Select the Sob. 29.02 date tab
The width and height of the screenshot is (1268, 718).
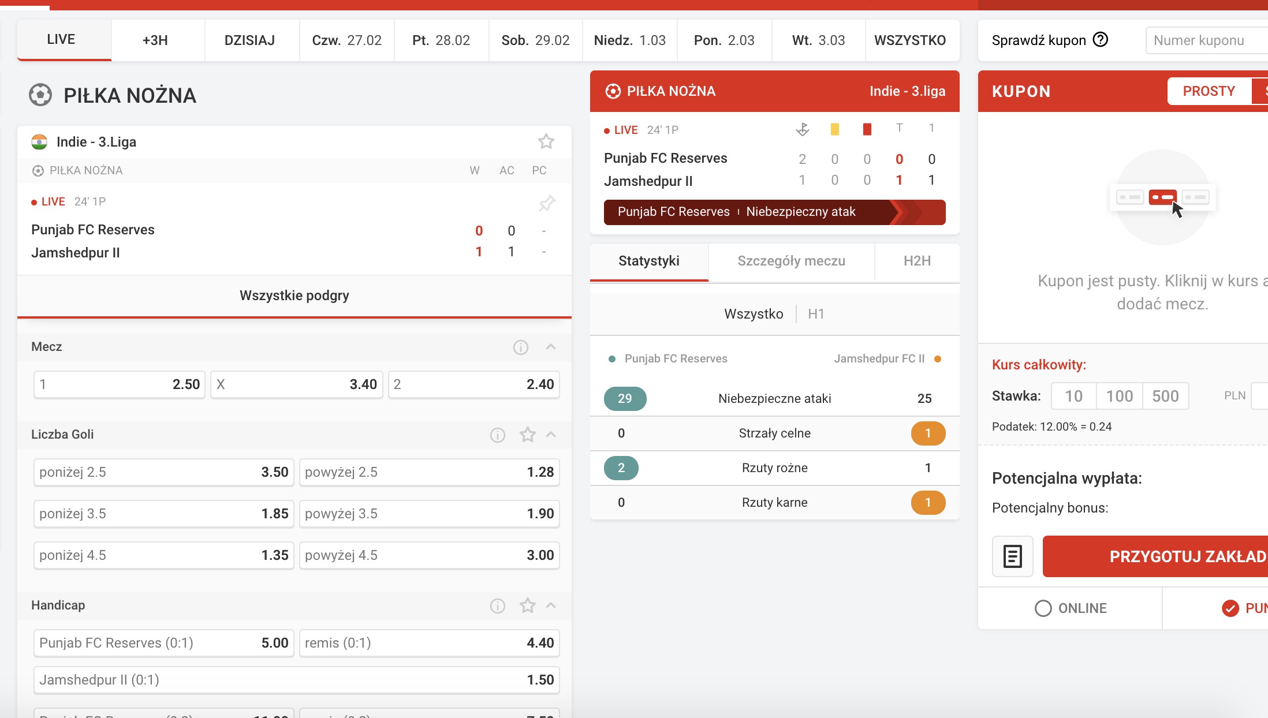(x=536, y=40)
